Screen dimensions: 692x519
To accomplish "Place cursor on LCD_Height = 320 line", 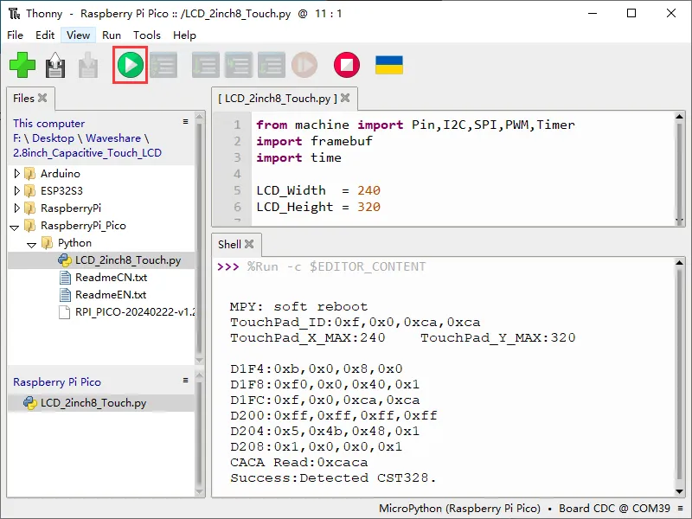I will click(x=318, y=207).
